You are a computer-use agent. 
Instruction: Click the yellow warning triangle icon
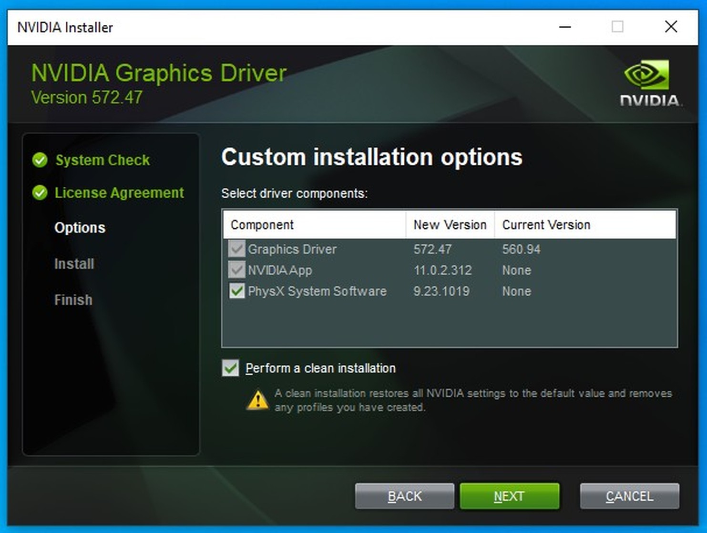257,400
